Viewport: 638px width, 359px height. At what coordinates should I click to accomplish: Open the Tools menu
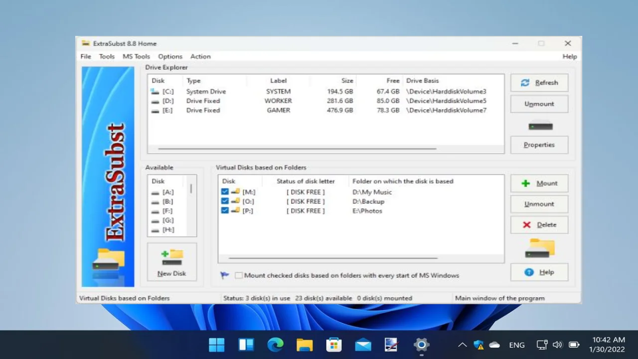tap(107, 56)
